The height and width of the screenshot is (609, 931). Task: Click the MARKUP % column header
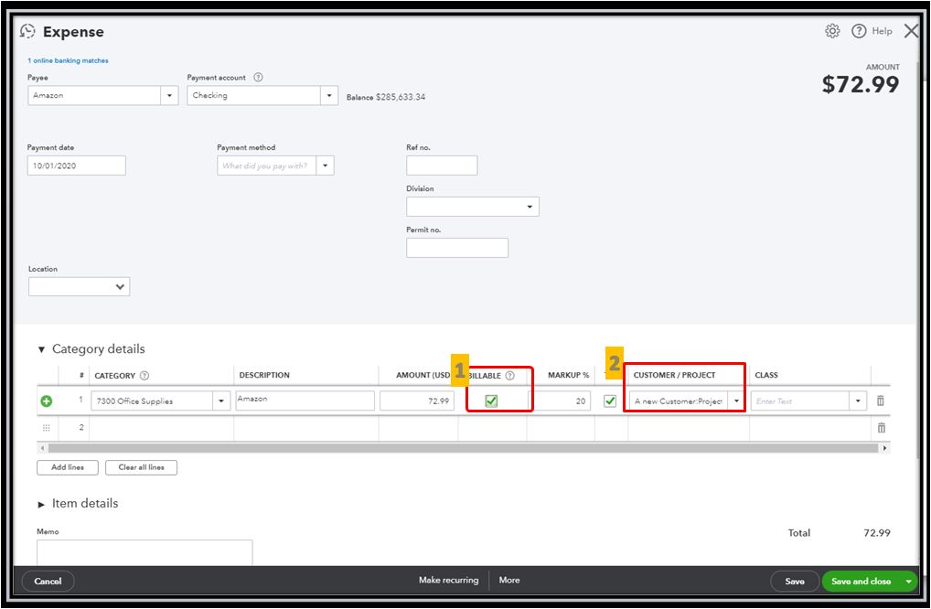click(x=568, y=375)
